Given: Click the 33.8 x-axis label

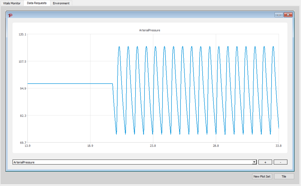Looking at the screenshot, I should coord(279,146).
